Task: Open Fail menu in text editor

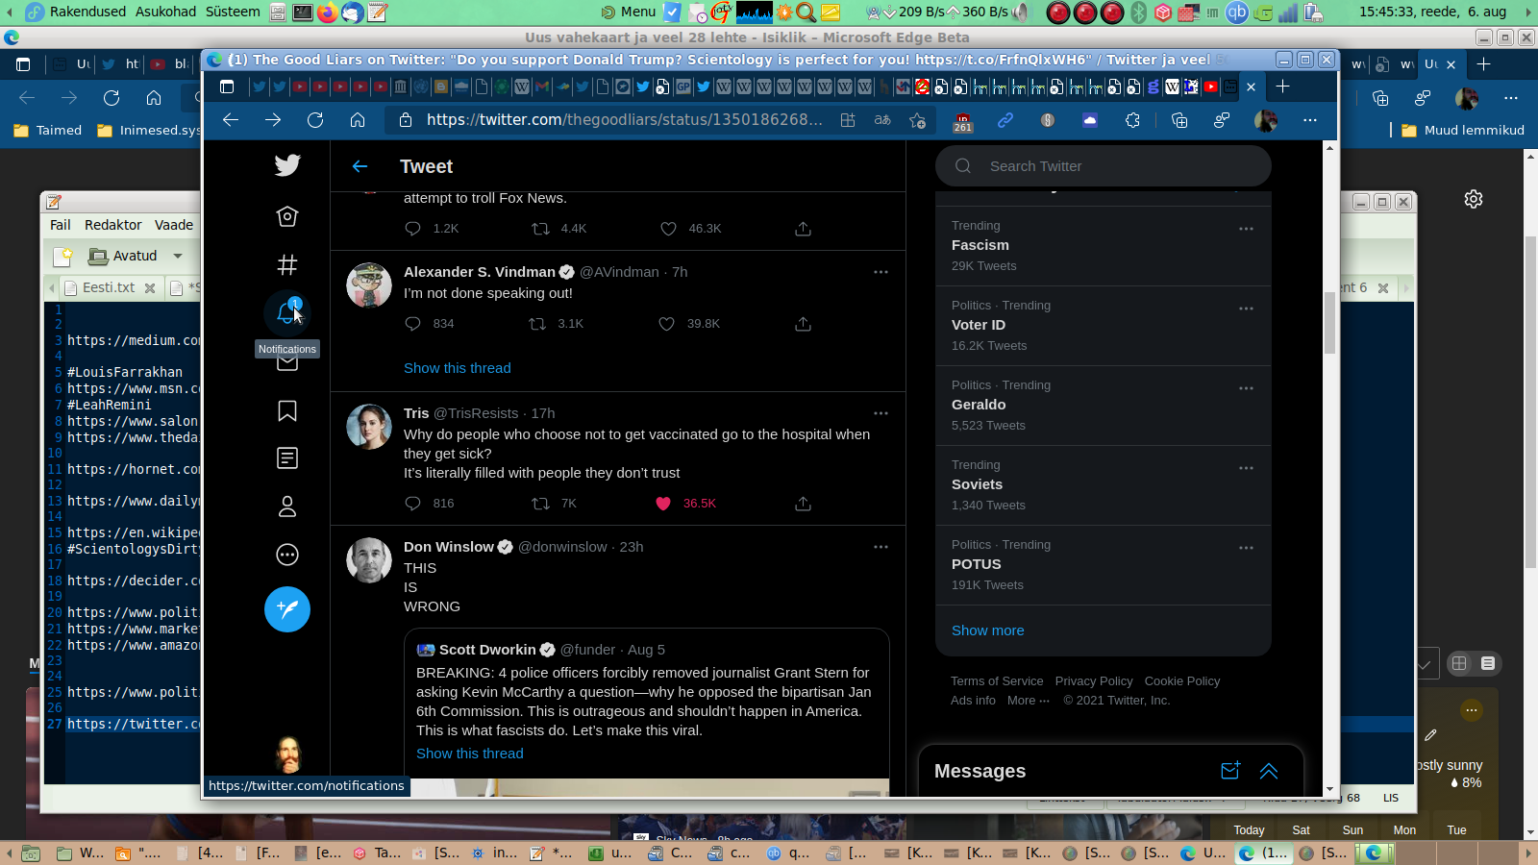Action: click(61, 225)
